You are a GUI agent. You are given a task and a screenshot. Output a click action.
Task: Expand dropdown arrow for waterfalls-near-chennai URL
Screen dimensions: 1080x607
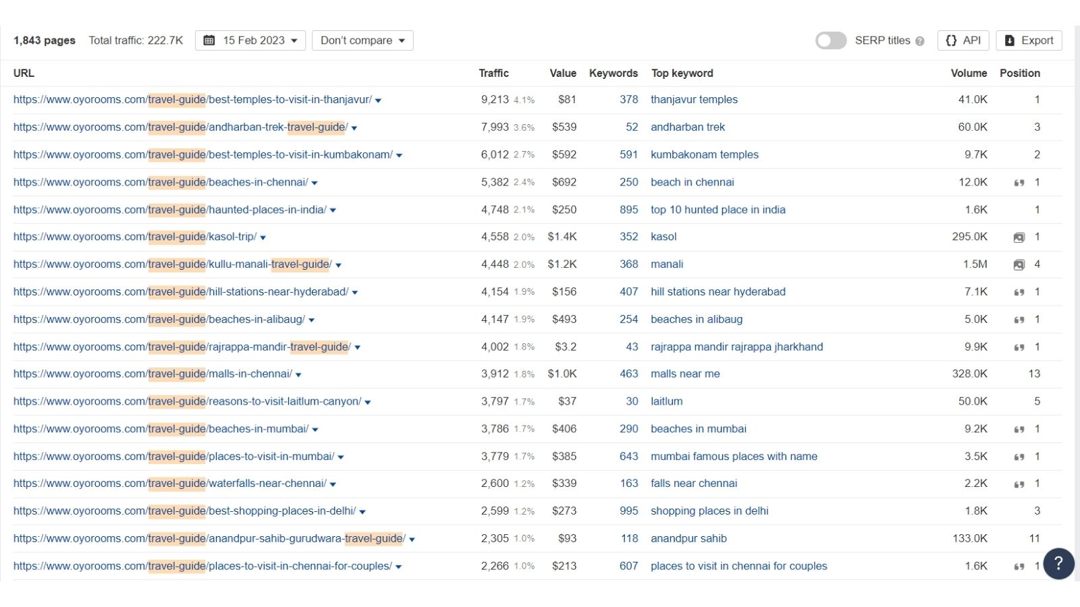[333, 484]
